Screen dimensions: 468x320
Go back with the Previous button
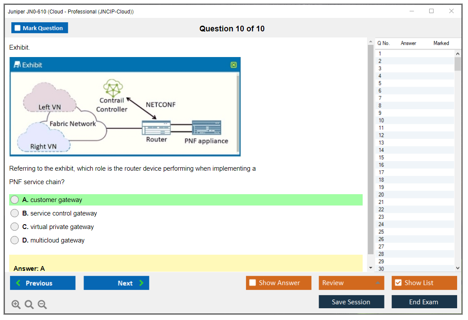click(x=43, y=283)
